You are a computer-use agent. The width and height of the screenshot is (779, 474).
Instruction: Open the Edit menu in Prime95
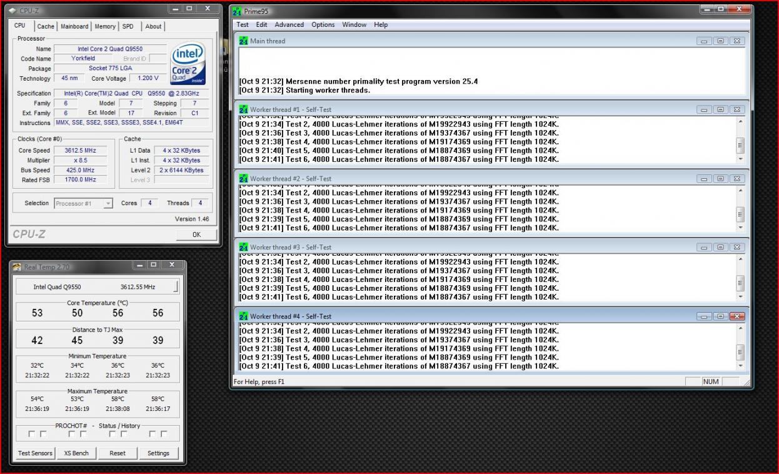pos(261,24)
